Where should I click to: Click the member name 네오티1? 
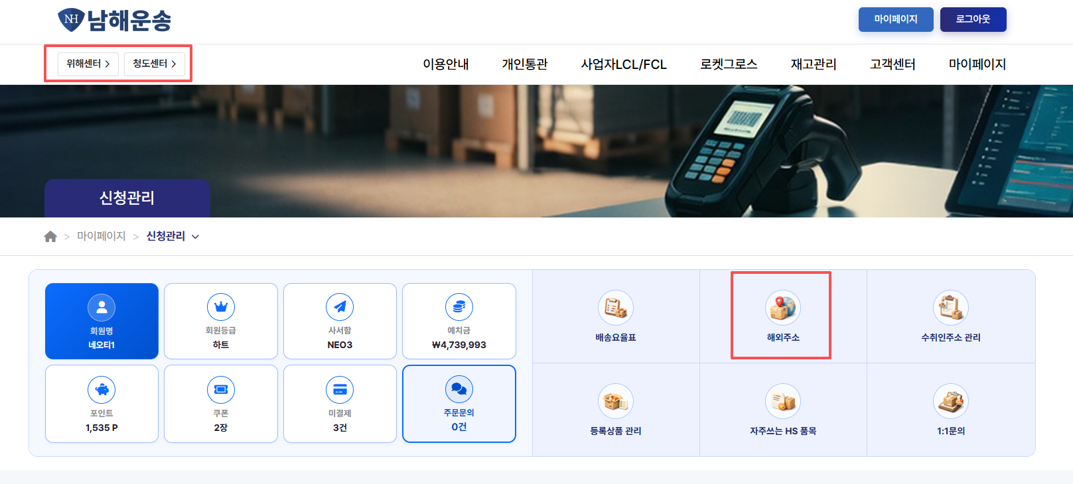tap(102, 345)
